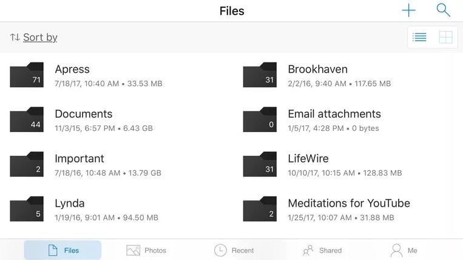This screenshot has width=463, height=260.
Task: Open the Documents folder icon
Action: (x=27, y=120)
